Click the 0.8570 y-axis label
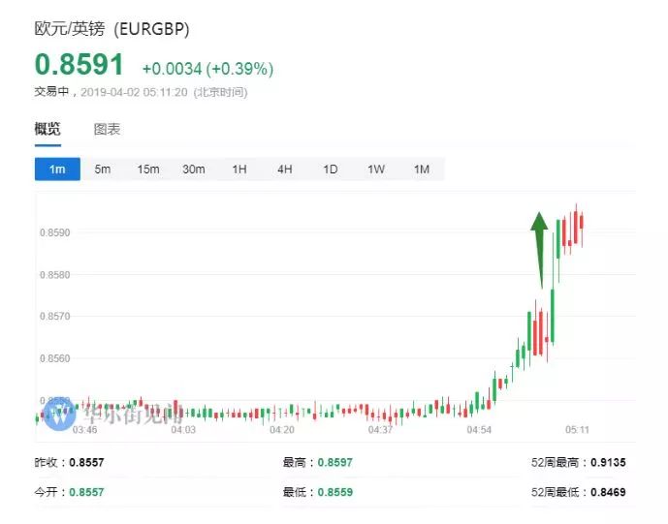668x524 pixels. pos(55,317)
